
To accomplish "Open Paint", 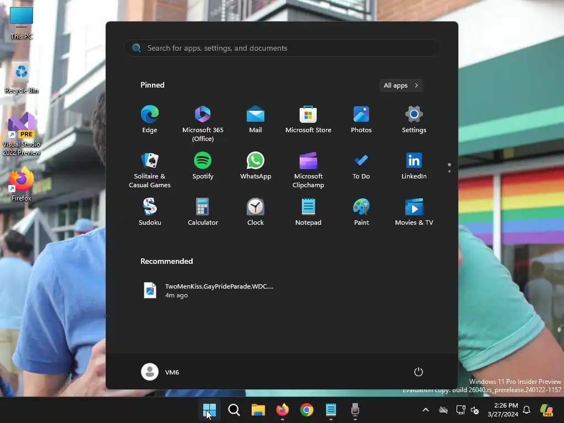I will point(361,212).
